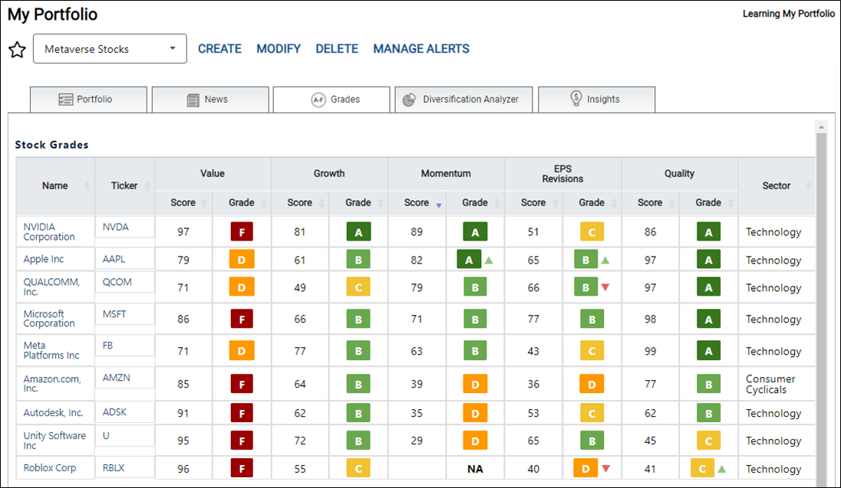
Task: Open the Learning My Portfolio link
Action: click(x=789, y=14)
